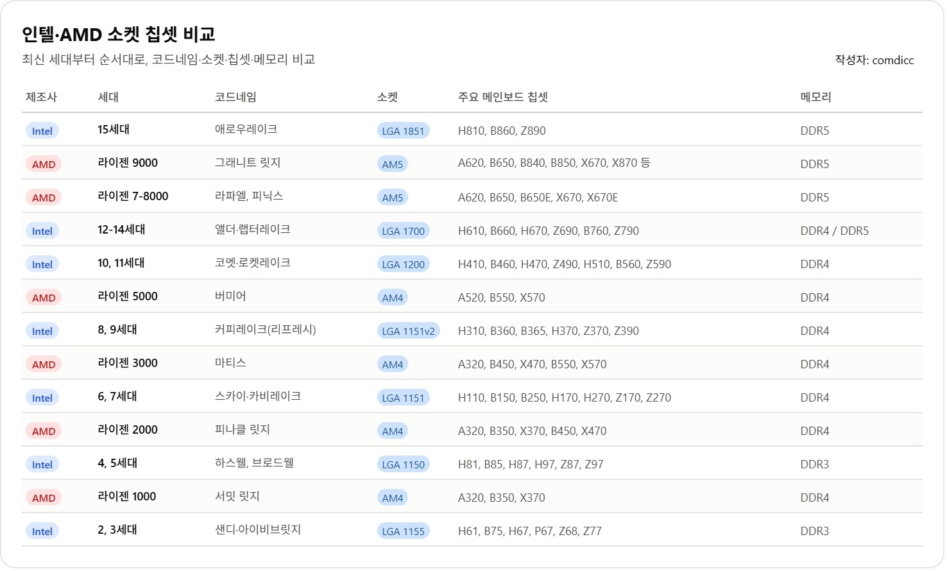This screenshot has height=571, width=947.
Task: Click the codename 커피레이크(리프레시)
Action: click(x=266, y=330)
